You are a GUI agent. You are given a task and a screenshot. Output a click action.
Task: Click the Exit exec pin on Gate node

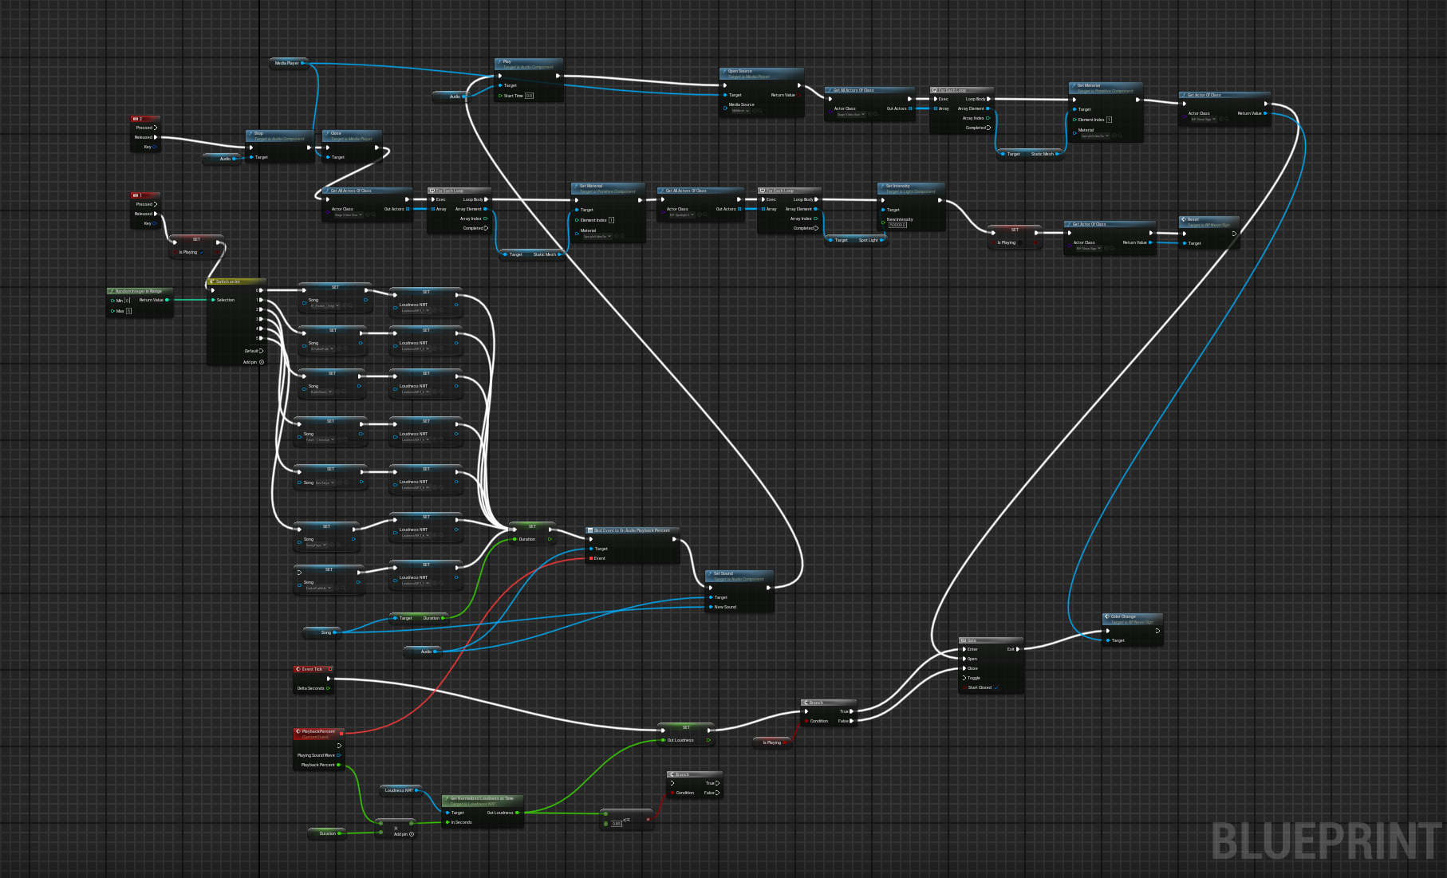tap(1018, 649)
